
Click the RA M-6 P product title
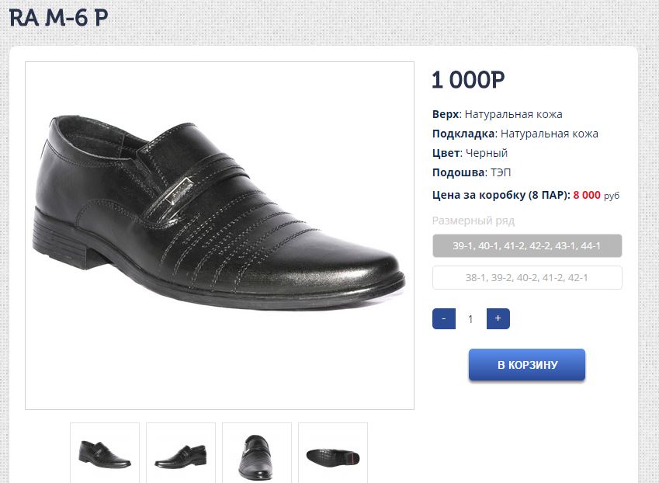pyautogui.click(x=58, y=18)
